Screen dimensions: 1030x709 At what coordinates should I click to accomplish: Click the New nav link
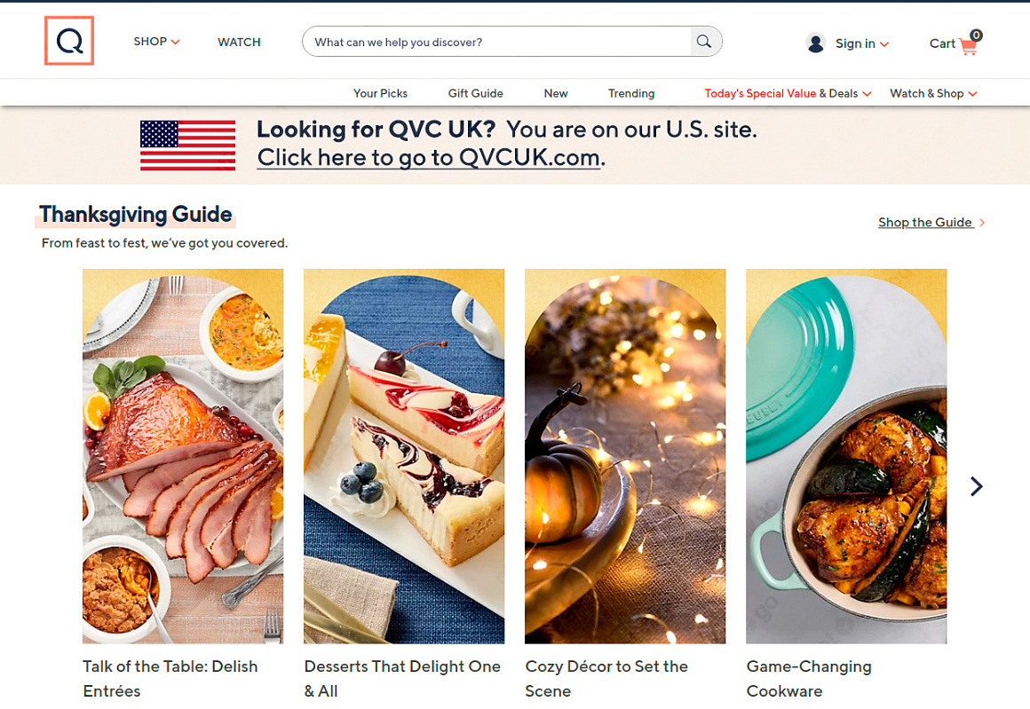[556, 93]
